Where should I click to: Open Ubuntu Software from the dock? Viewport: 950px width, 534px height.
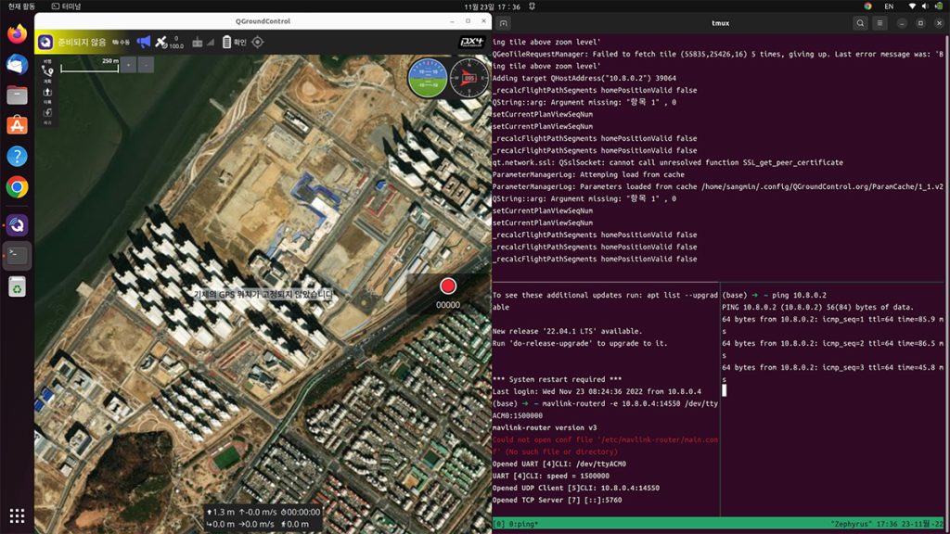point(17,125)
